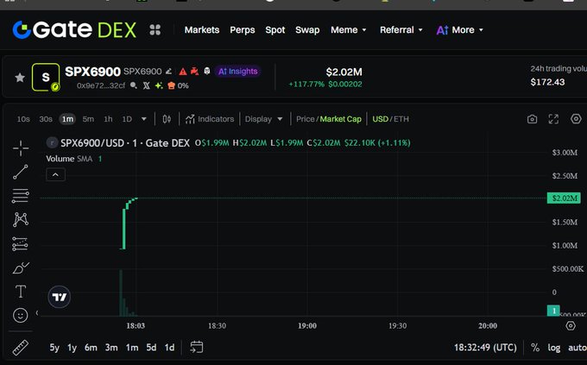Set the chart range to 1y

72,348
